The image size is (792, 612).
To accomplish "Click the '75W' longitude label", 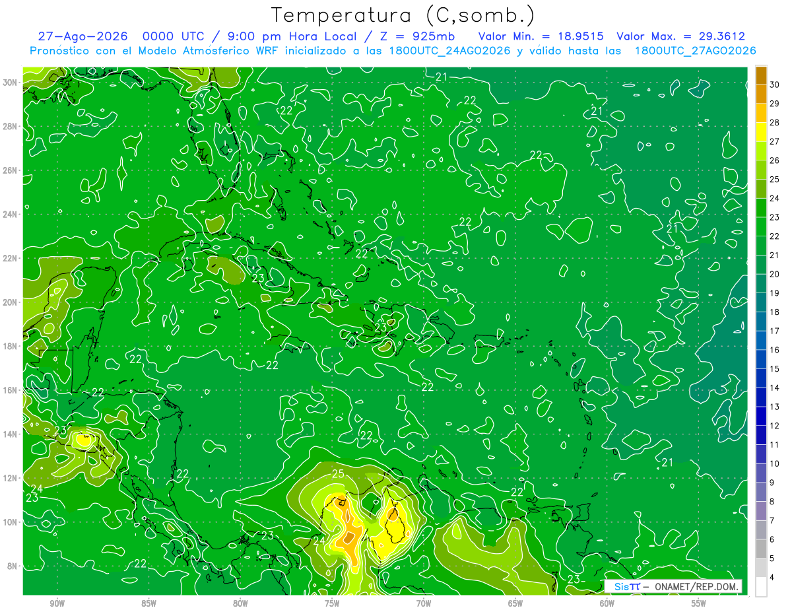I will coord(333,603).
